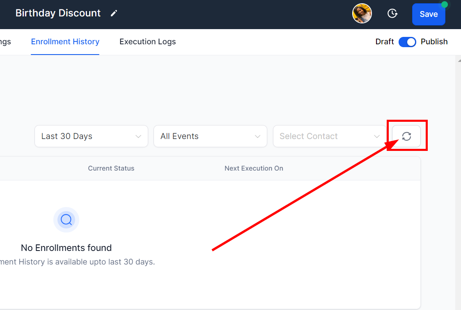This screenshot has height=310, width=461.
Task: Open the Select Contact dropdown
Action: pos(329,136)
